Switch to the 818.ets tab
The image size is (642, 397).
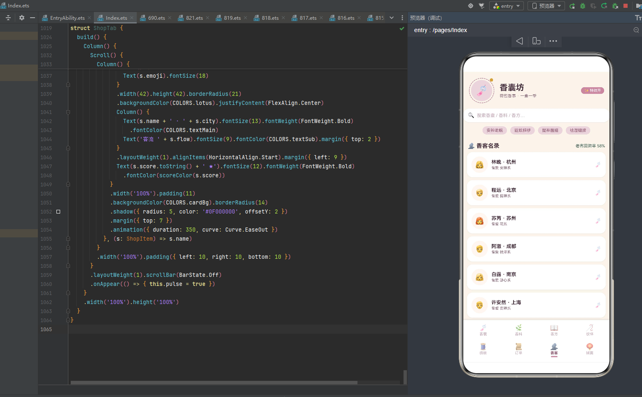[270, 18]
